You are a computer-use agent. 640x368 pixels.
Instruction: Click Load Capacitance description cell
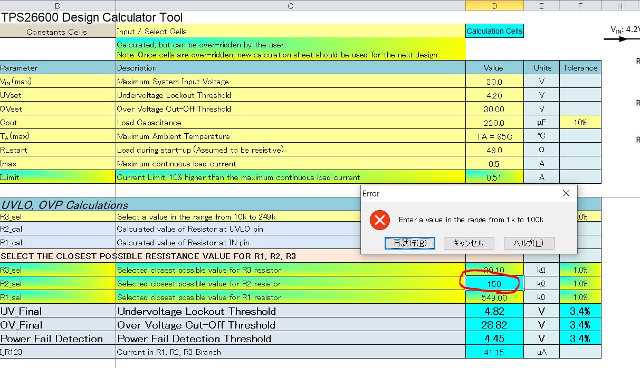(x=291, y=123)
